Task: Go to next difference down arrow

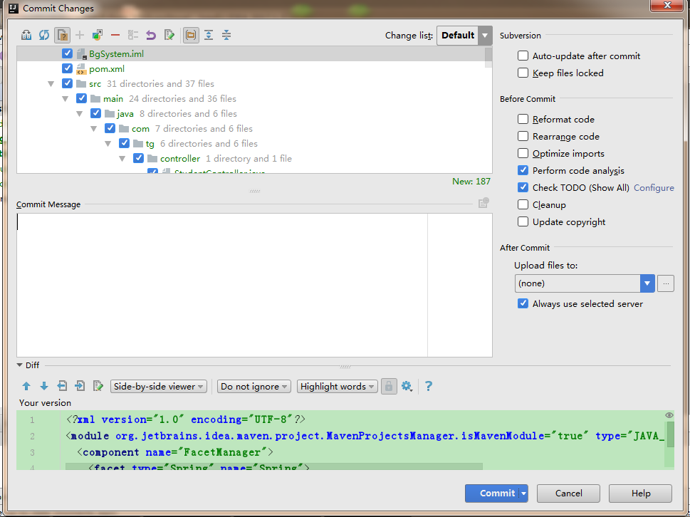Action: click(44, 386)
